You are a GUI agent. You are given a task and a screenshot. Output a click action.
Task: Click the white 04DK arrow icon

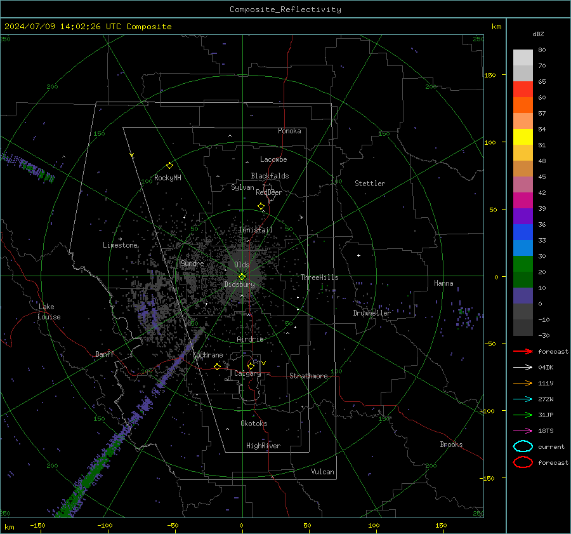click(x=523, y=368)
